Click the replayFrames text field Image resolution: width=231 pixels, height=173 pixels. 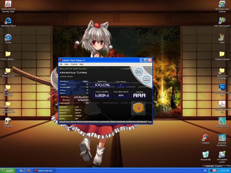click(103, 122)
